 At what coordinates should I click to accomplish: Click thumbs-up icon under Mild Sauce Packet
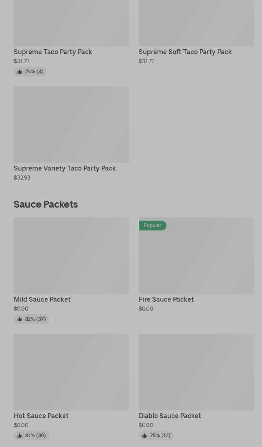point(20,319)
